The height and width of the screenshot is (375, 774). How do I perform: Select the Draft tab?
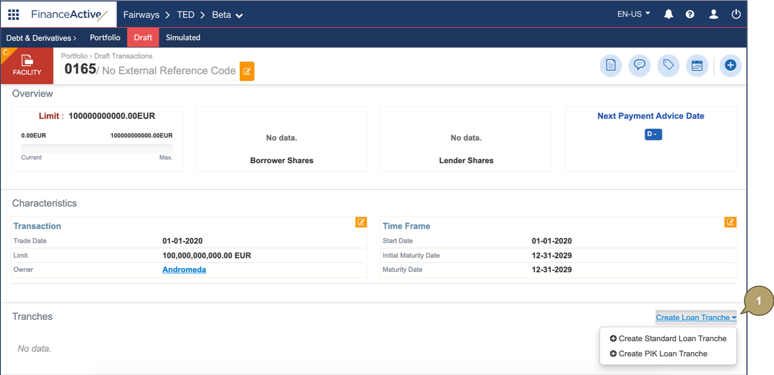click(x=143, y=38)
